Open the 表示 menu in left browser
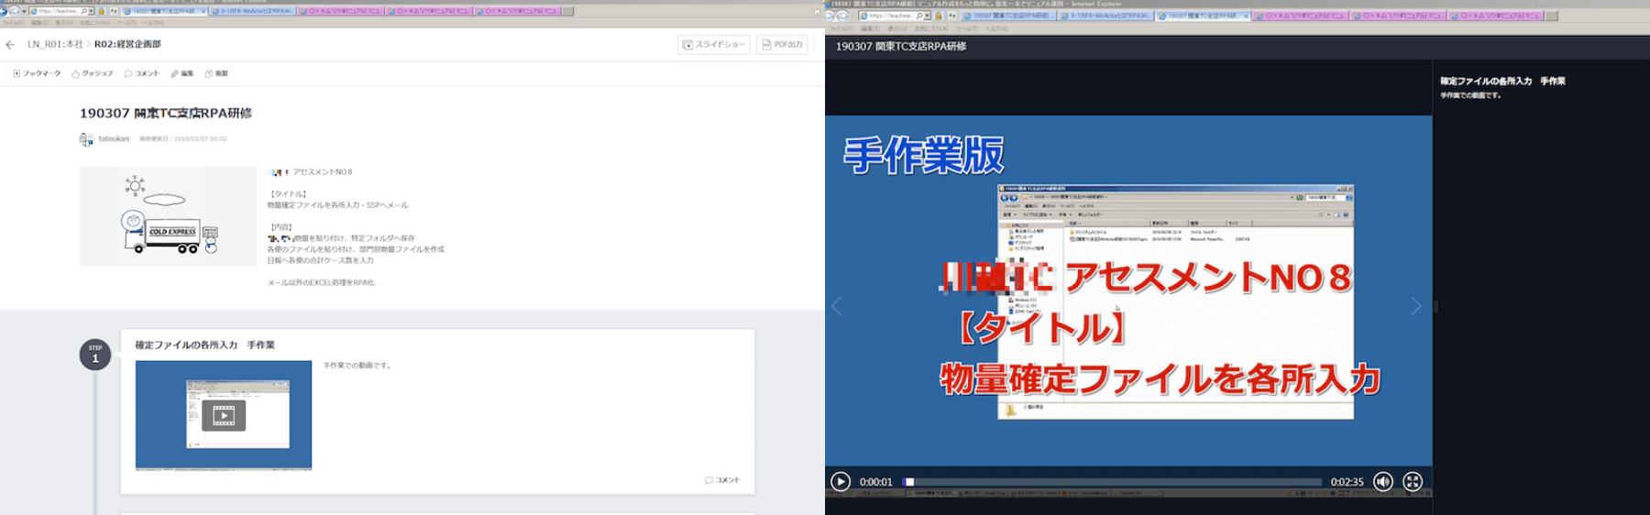This screenshot has width=1650, height=515. tap(64, 23)
